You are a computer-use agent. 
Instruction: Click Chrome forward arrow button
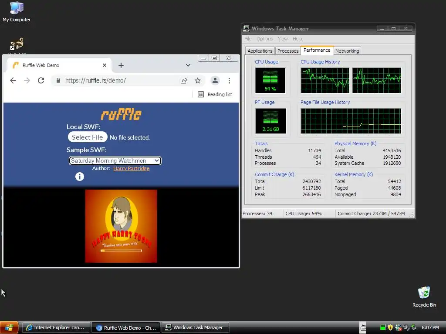tap(27, 80)
